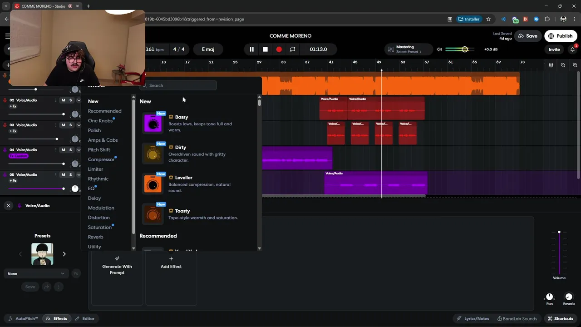Adjust track 03 volume slider
Image resolution: width=581 pixels, height=327 pixels.
point(57,139)
